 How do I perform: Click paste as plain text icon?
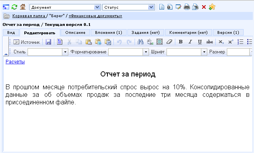[98, 42]
